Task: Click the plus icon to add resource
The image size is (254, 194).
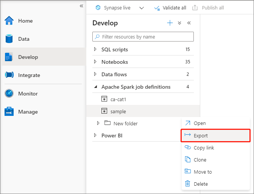Action: pyautogui.click(x=170, y=23)
